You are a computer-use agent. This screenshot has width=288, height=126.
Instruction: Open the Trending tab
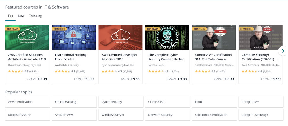pyautogui.click(x=35, y=16)
